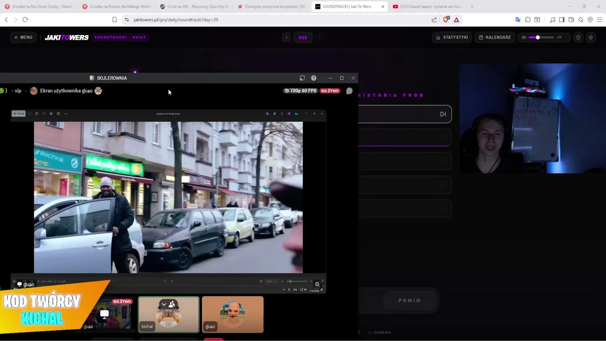Click the zoom magnifier on shared screen
606x341 pixels.
click(317, 285)
